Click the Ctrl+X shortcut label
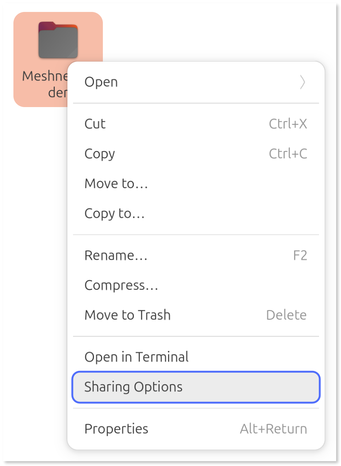Image resolution: width=341 pixels, height=466 pixels. (x=288, y=124)
